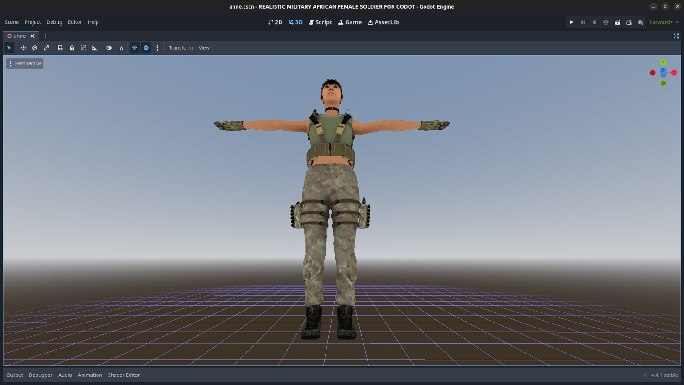This screenshot has width=684, height=385.
Task: Open the Audio bottom panel
Action: pos(65,375)
